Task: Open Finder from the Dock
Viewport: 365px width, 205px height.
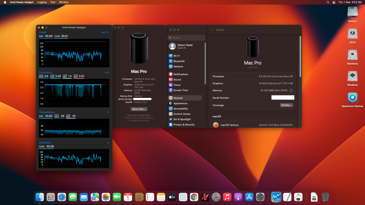Action: point(40,197)
